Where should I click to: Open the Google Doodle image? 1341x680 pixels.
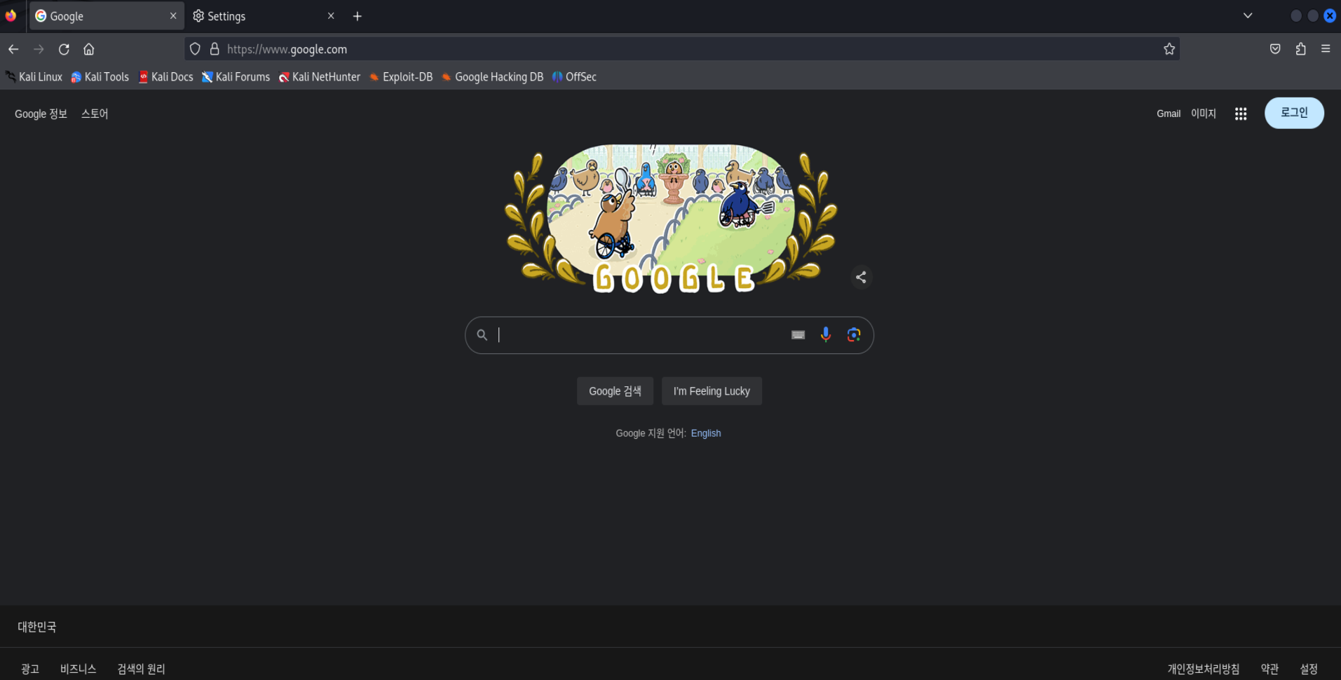coord(671,219)
